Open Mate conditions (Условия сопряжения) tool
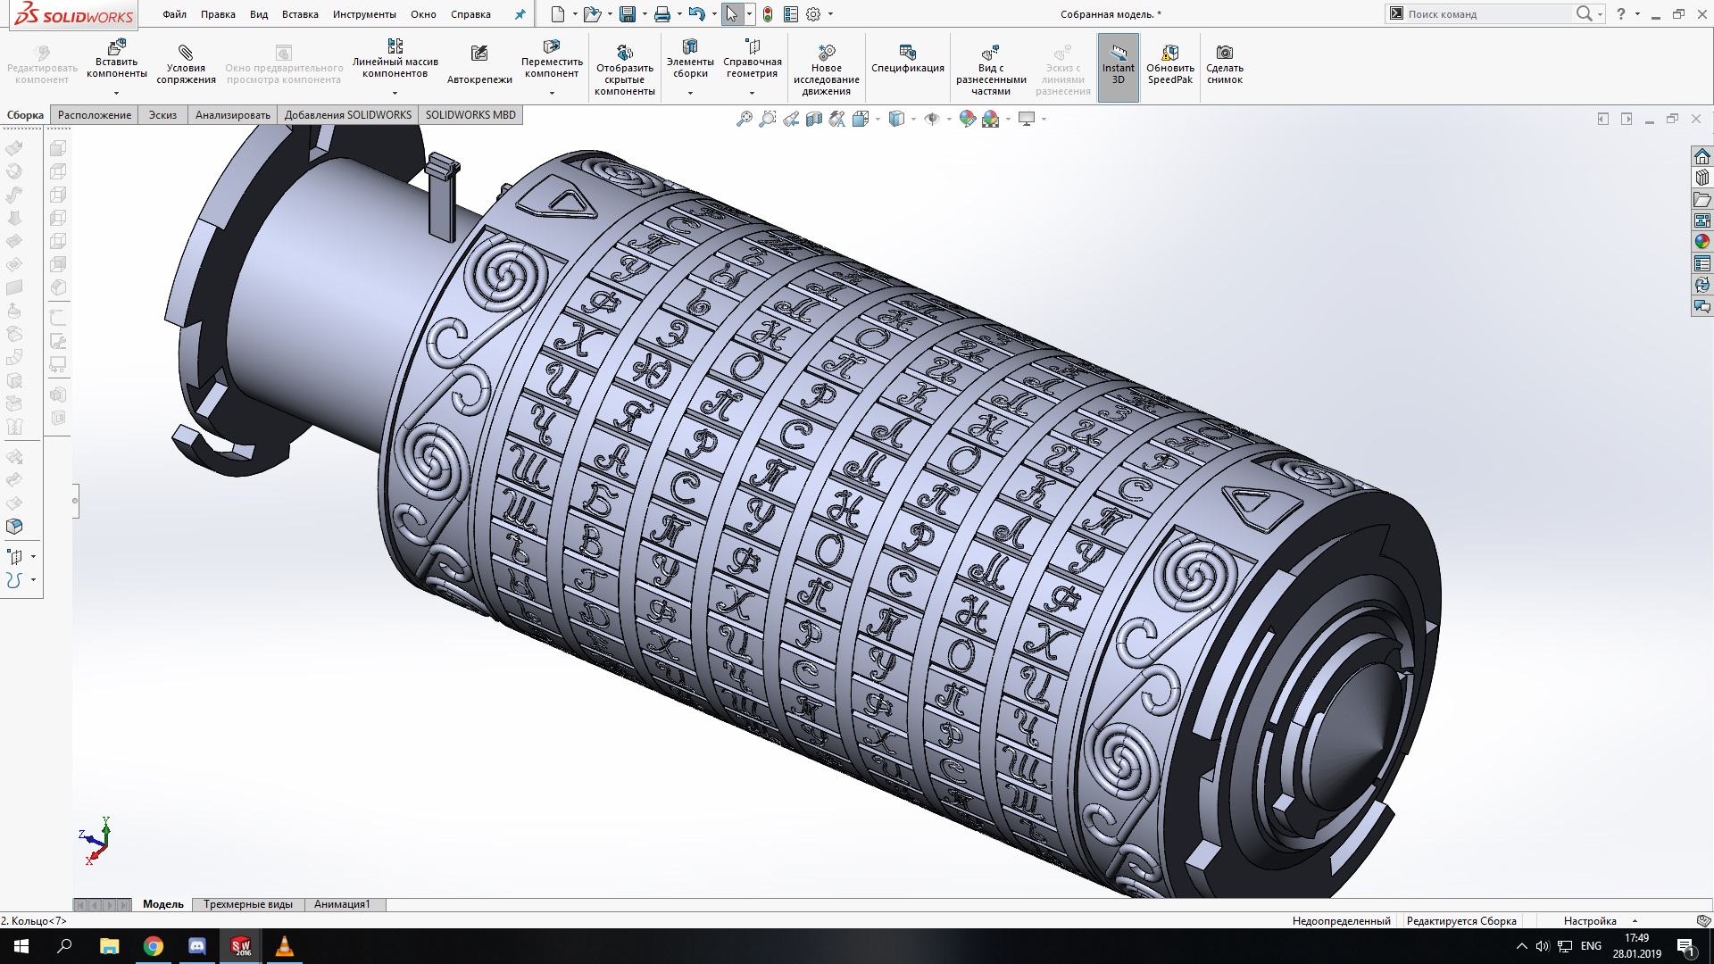 (x=186, y=53)
